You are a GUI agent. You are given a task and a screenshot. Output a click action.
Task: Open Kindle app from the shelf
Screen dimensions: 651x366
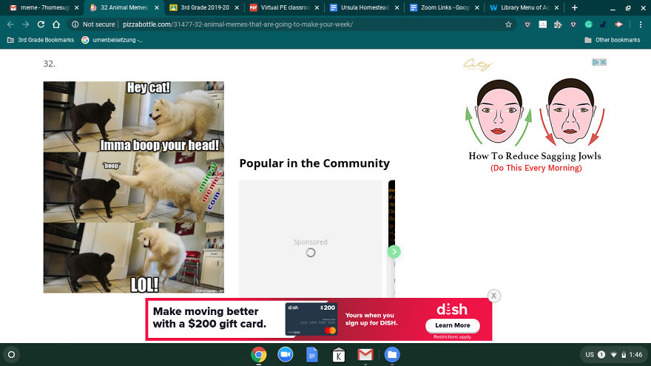click(x=339, y=355)
